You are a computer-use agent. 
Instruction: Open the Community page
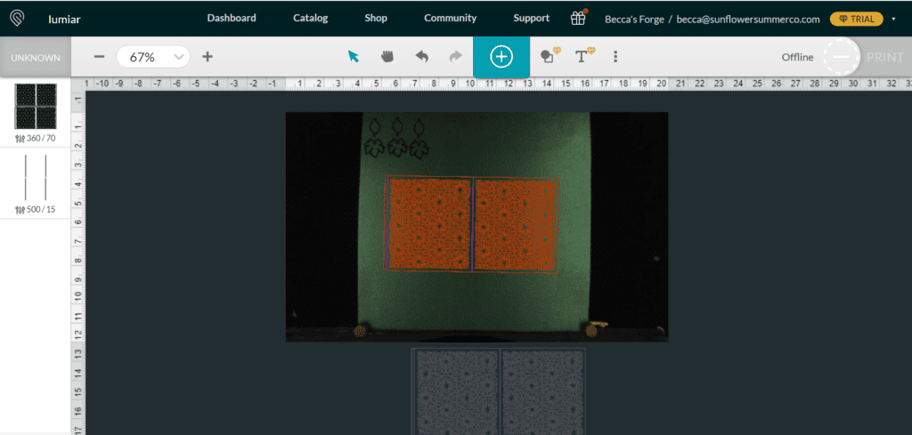450,18
